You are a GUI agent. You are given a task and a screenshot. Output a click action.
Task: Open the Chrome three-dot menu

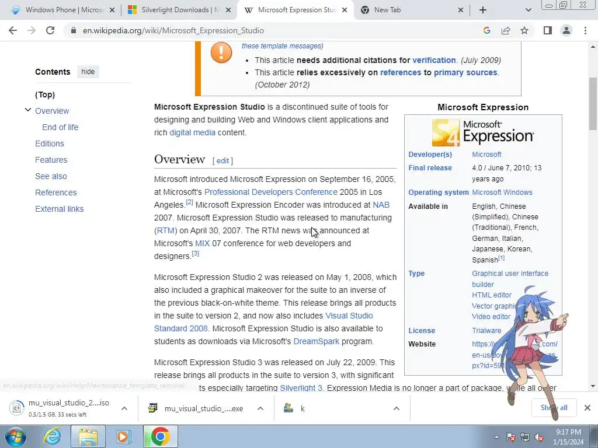[x=585, y=30]
